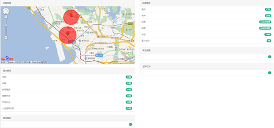Click the map zoom-in plus button
The image size is (274, 128).
[x=6, y=17]
